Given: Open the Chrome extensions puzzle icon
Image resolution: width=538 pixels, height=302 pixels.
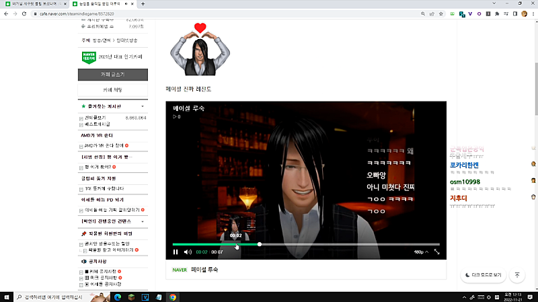Looking at the screenshot, I should (497, 13).
